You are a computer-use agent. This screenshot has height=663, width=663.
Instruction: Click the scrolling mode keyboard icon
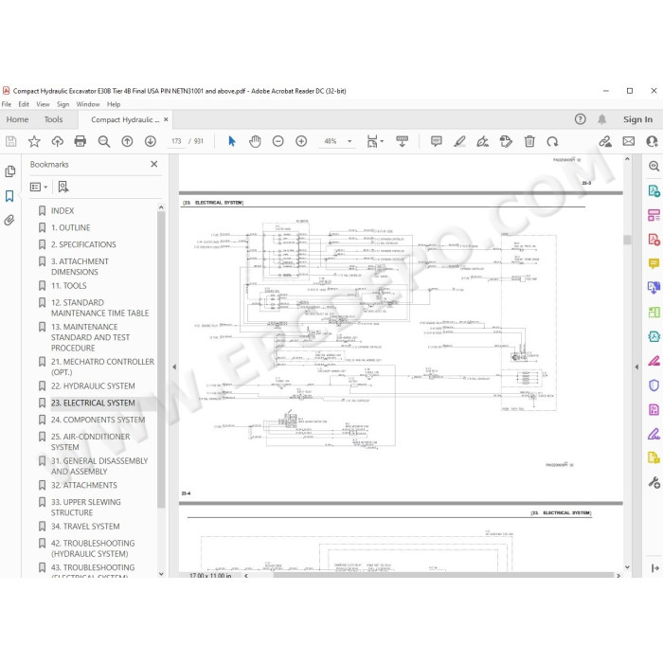tap(403, 141)
